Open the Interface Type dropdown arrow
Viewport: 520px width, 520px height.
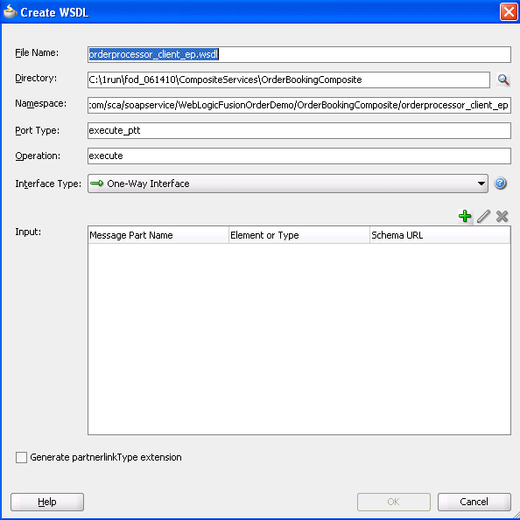coord(481,184)
